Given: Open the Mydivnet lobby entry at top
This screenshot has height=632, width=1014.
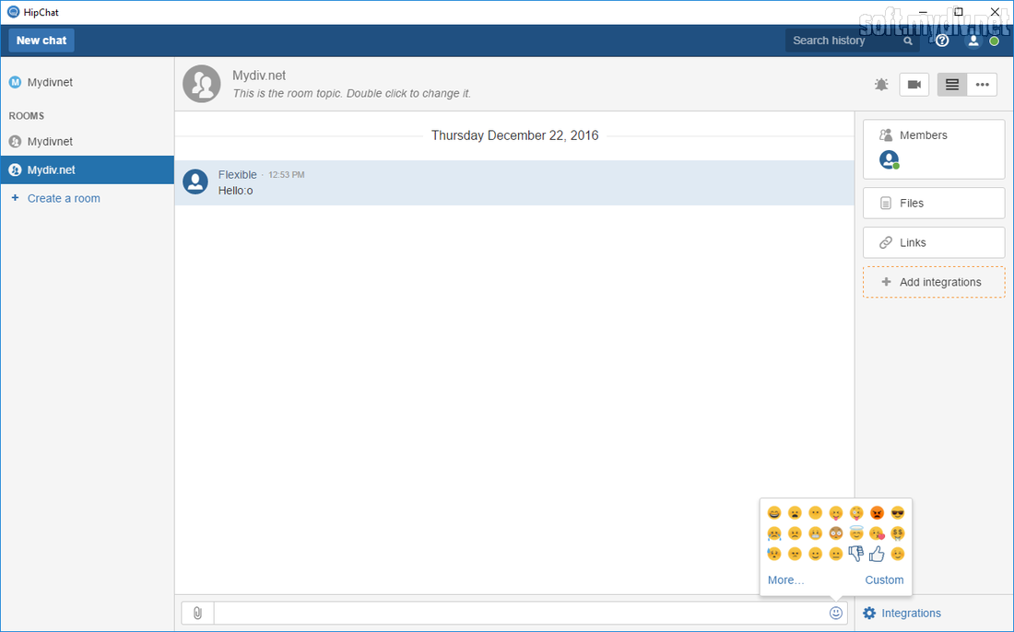Looking at the screenshot, I should tap(88, 82).
